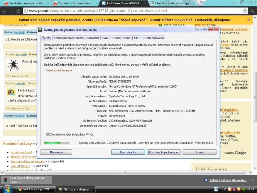The image size is (257, 193).
Task: Click the page horizontal scrollbar
Action: pos(125,172)
